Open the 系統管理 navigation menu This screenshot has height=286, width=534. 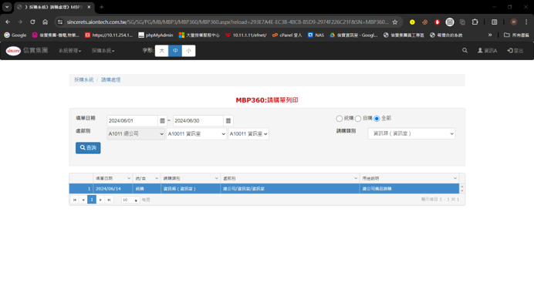click(x=69, y=51)
